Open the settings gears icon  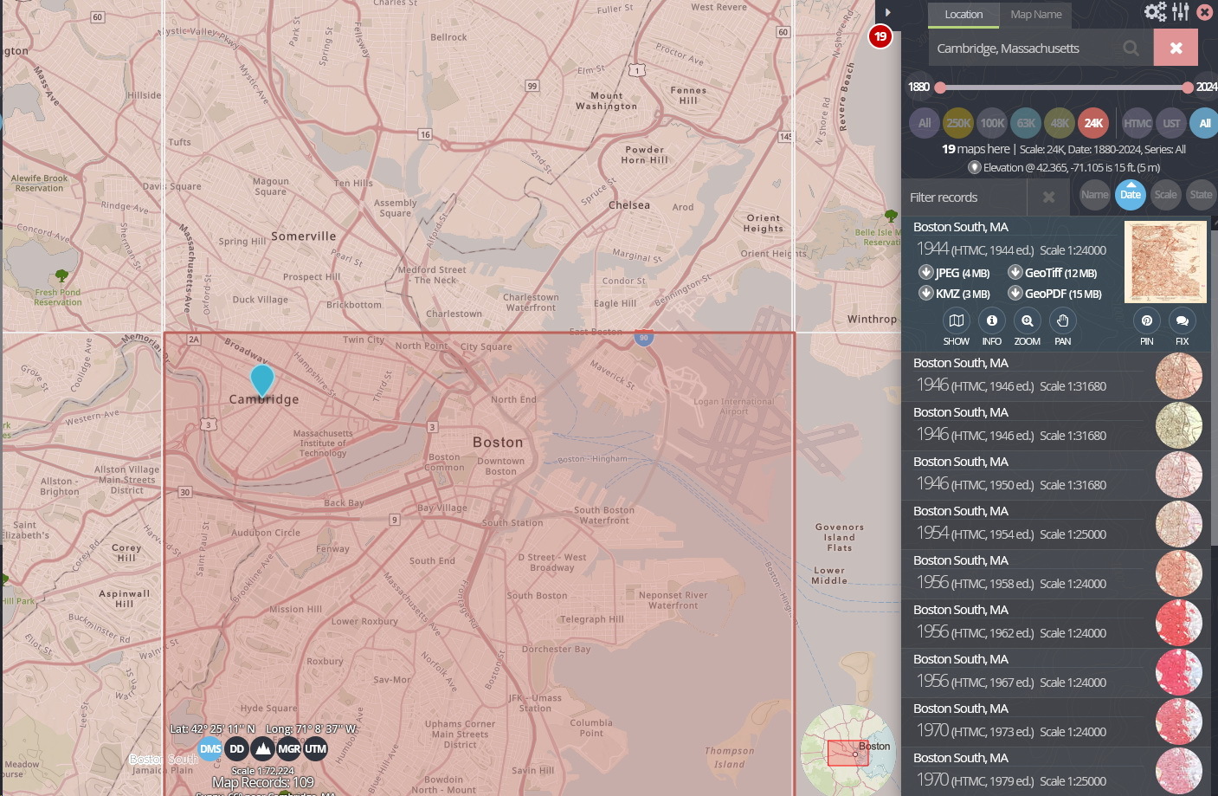[1155, 12]
